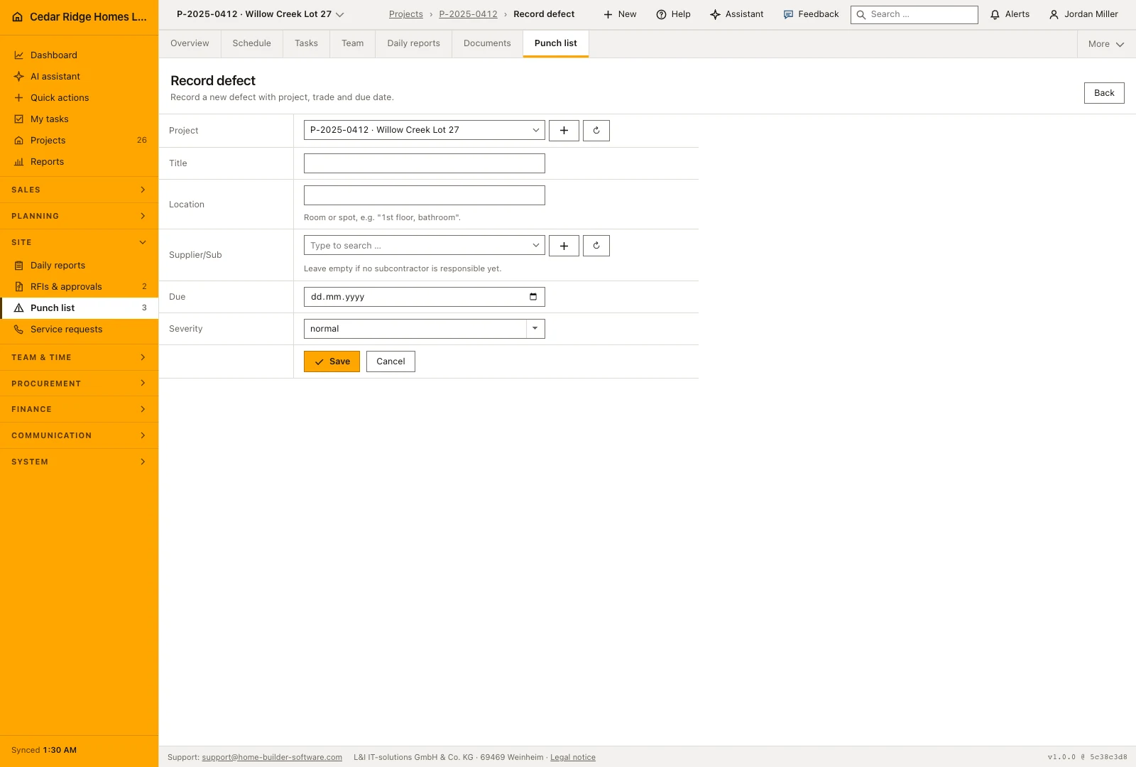Viewport: 1136px width, 767px height.
Task: Focus the Location input field
Action: 425,195
